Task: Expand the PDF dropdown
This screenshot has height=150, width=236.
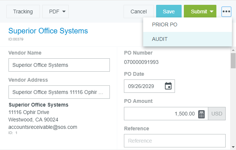Action: click(x=55, y=12)
